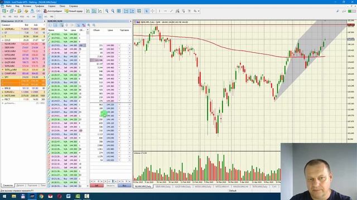The width and height of the screenshot is (357, 200).
Task: Open the Детали tab in Market Watch
Action: pos(20,185)
